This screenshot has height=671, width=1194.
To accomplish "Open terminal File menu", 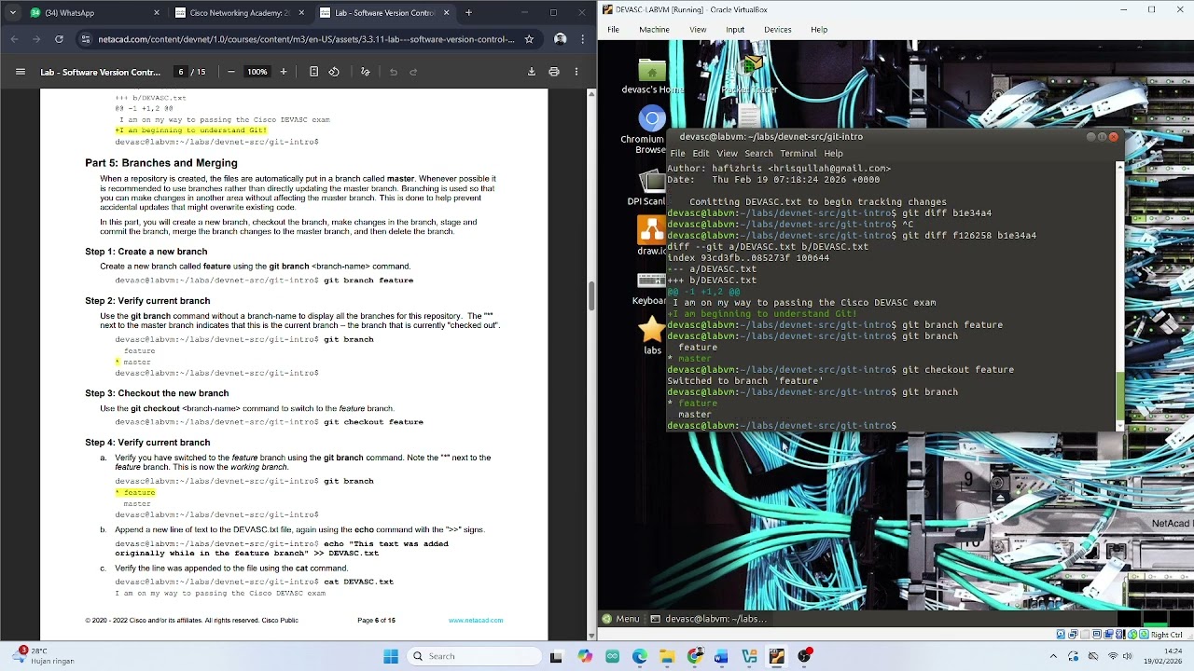I will pyautogui.click(x=677, y=154).
